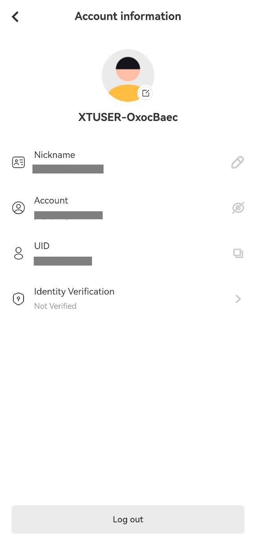This screenshot has width=256, height=548.
Task: Edit the profile avatar photo
Action: point(146,93)
